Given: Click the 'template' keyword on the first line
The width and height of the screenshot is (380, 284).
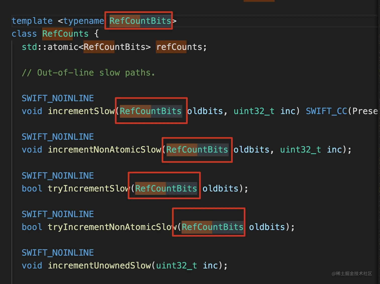Looking at the screenshot, I should tap(32, 21).
